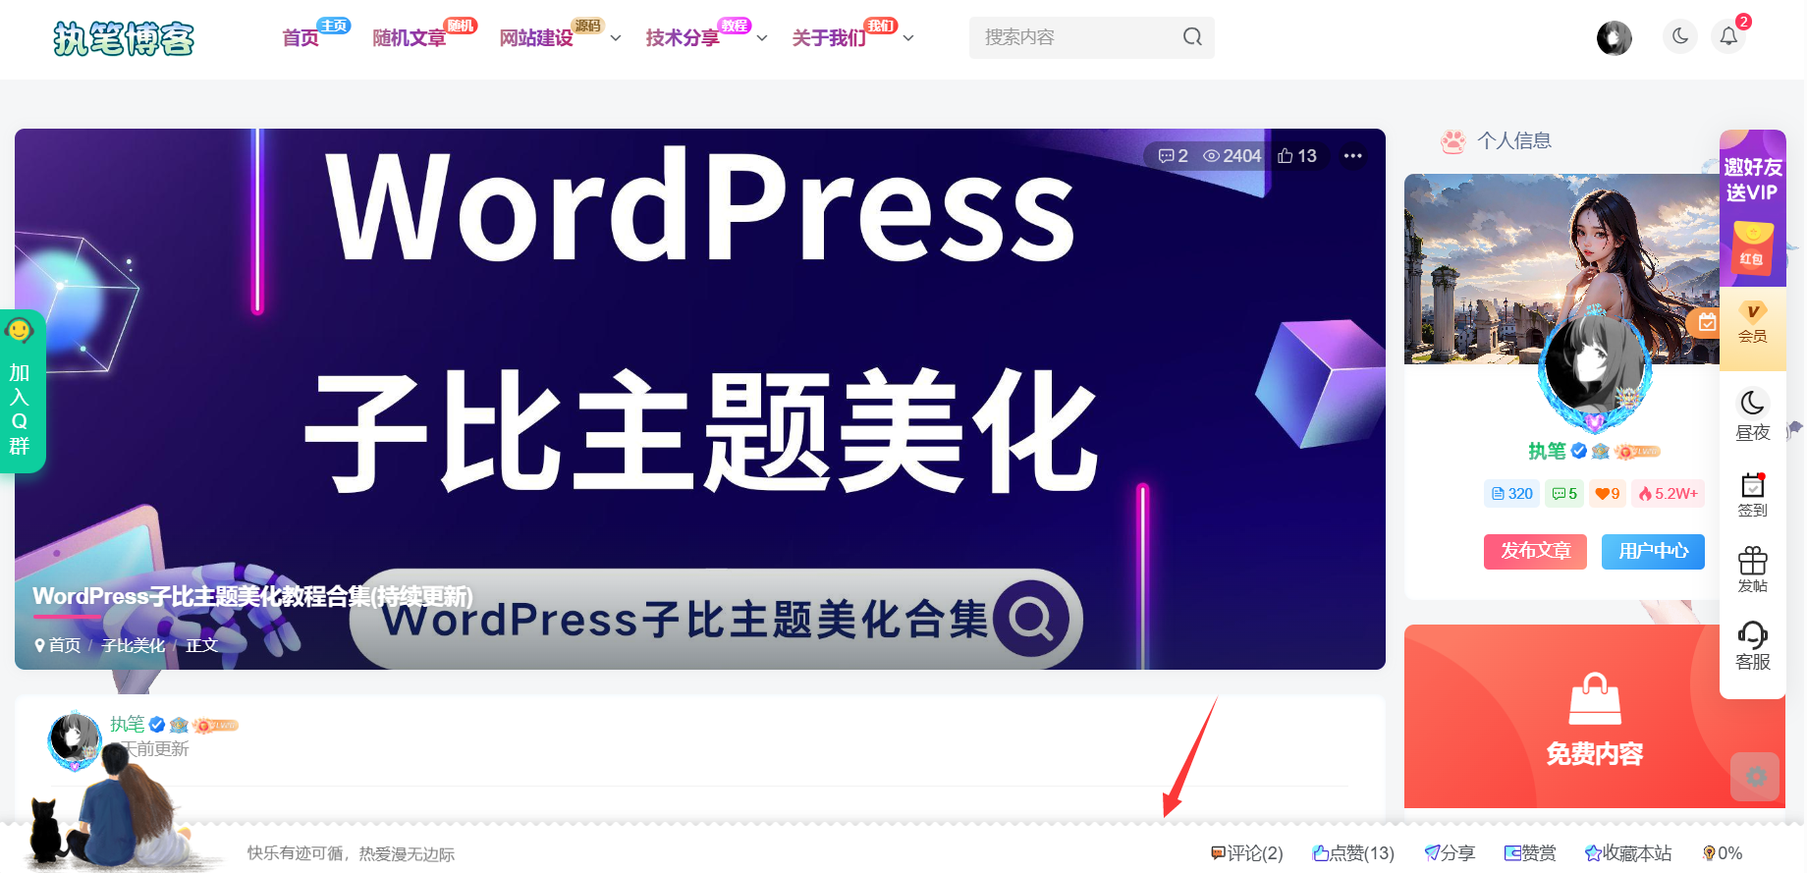Go to 首页 breadcrumb link
The height and width of the screenshot is (873, 1807).
pyautogui.click(x=65, y=645)
